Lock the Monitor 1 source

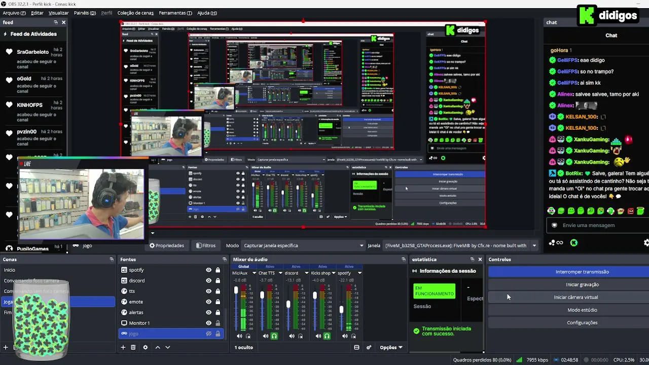(x=218, y=323)
